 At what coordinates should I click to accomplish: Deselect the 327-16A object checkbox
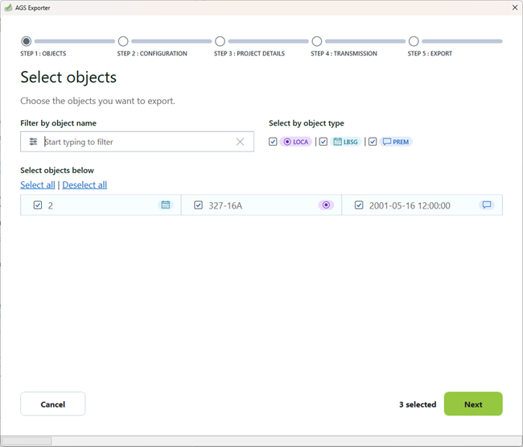tap(199, 205)
